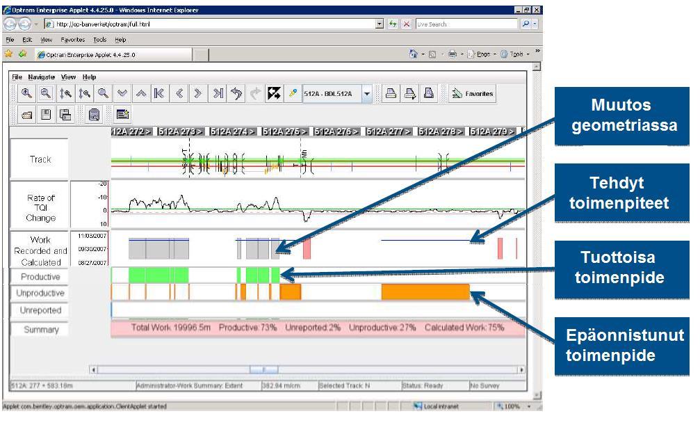Select the Optram Enterprise Applet browser tab
700x425 pixels.
pyautogui.click(x=113, y=54)
